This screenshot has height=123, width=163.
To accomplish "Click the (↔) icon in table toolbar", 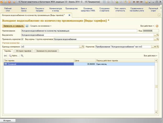I will point(5,56).
